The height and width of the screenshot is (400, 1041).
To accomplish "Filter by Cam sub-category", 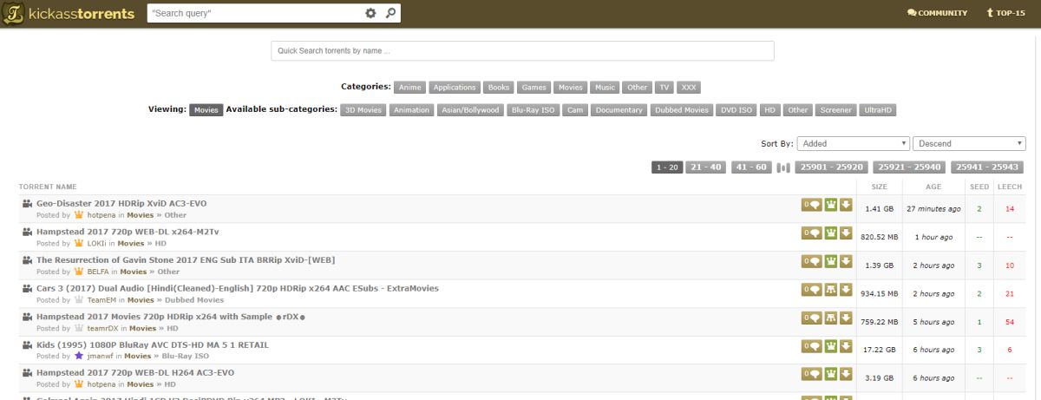I will coord(575,110).
